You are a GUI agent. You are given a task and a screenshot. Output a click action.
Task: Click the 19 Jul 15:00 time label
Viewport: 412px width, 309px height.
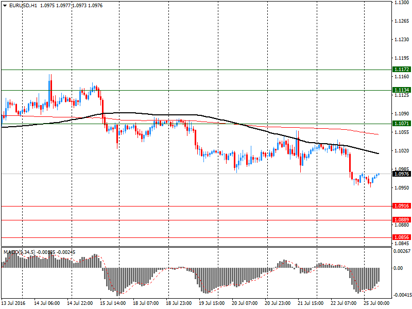pos(212,303)
